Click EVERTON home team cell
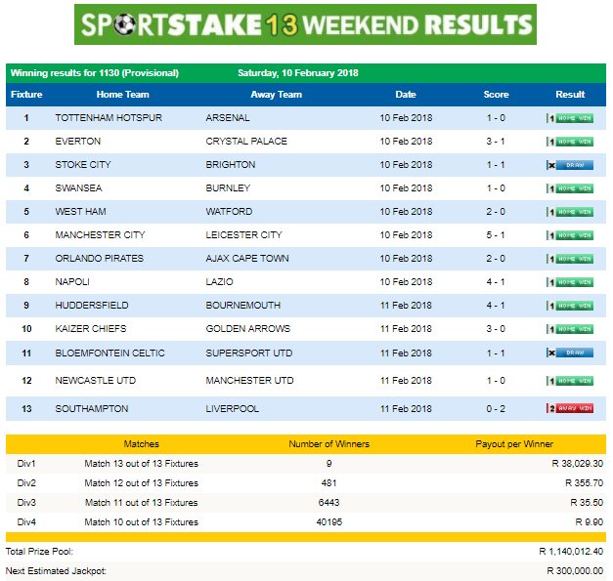Image resolution: width=613 pixels, height=581 pixels. click(x=78, y=142)
